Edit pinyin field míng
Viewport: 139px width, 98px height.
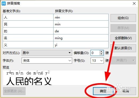tap(81, 38)
